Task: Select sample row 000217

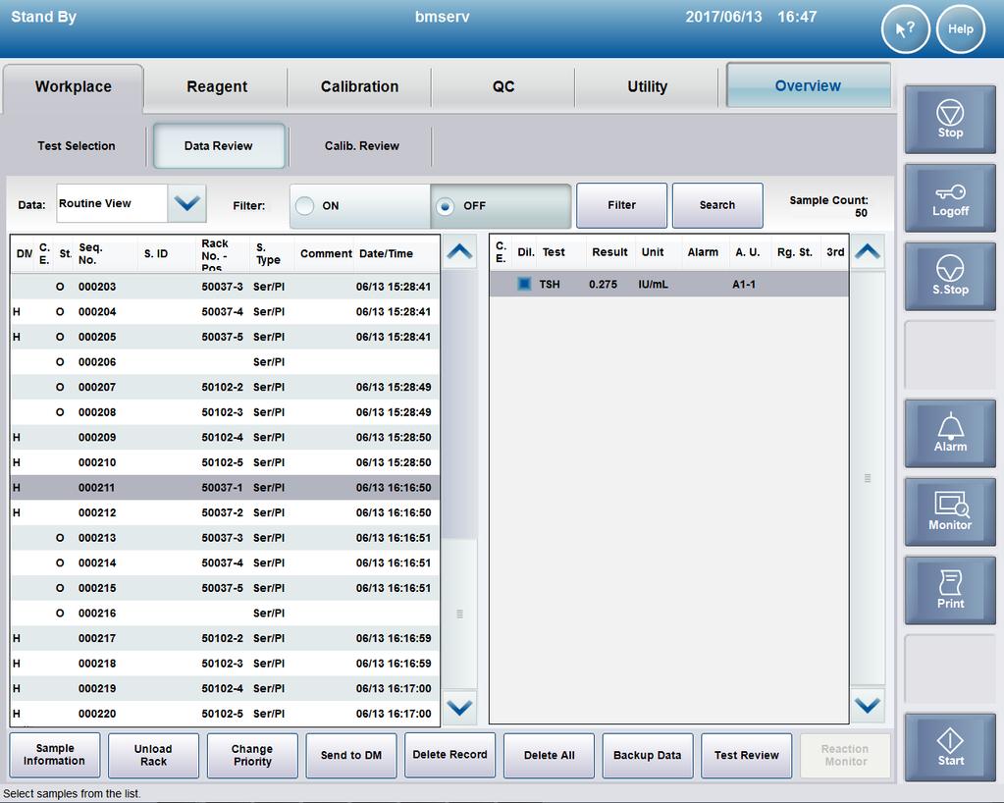Action: [x=226, y=638]
